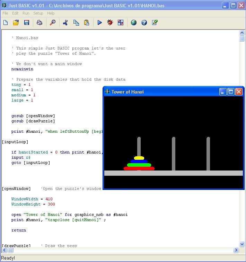The image size is (246, 262).
Task: Click the green medium disk
Action: [139, 165]
